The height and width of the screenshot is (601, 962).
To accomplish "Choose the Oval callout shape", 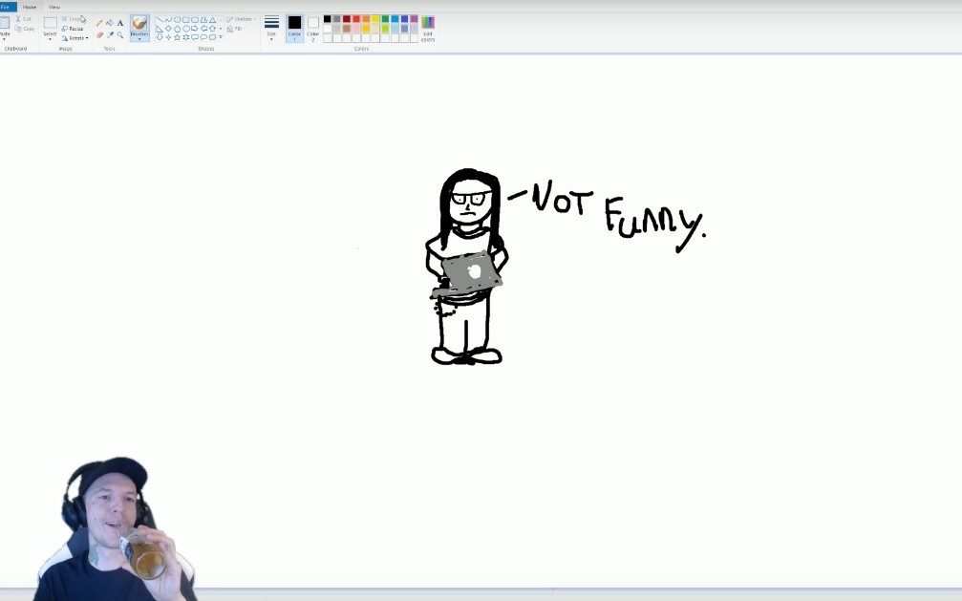I will [x=203, y=37].
